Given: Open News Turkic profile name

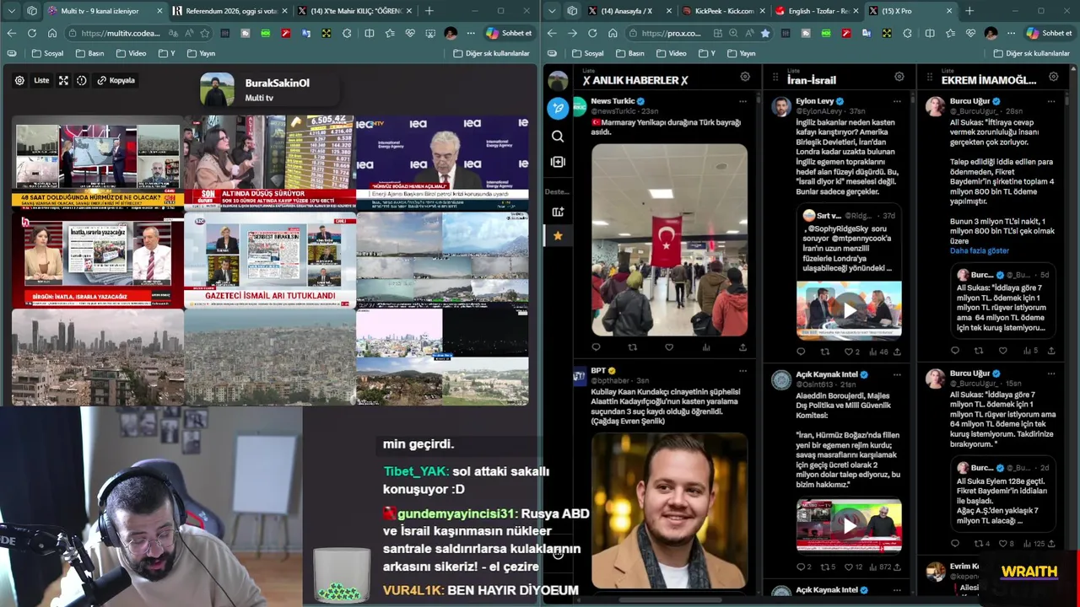Looking at the screenshot, I should (x=613, y=101).
